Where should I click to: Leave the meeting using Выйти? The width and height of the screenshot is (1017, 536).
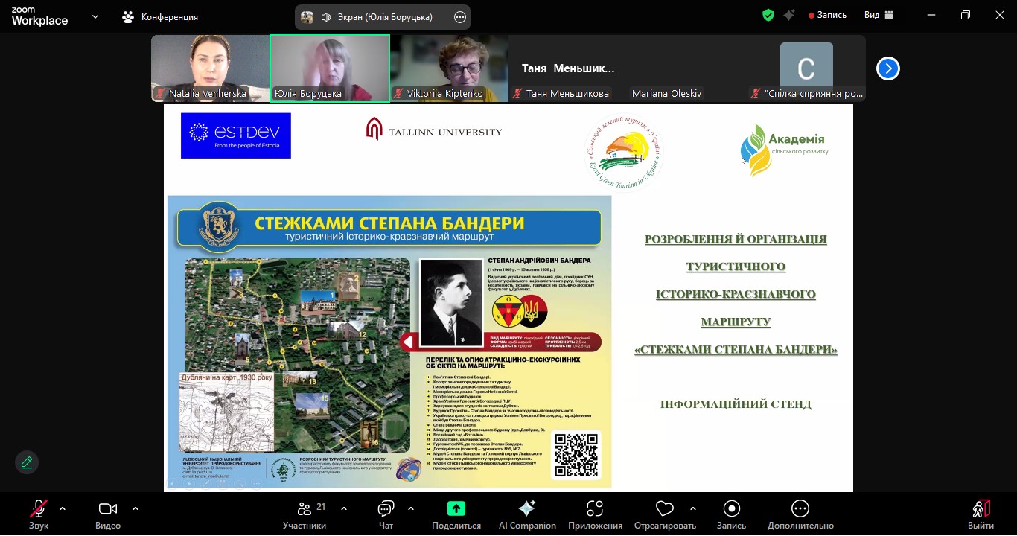[981, 514]
